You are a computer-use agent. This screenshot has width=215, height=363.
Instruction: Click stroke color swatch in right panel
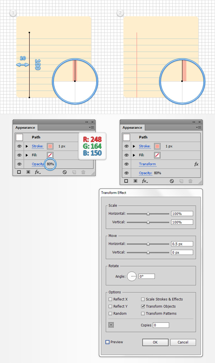point(157,146)
